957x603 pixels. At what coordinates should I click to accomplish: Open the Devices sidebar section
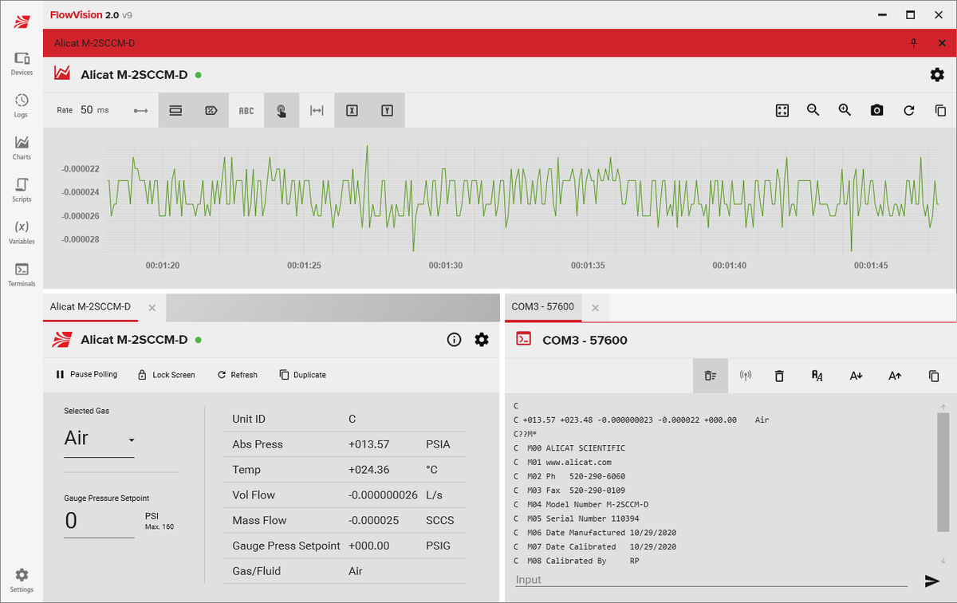[22, 64]
